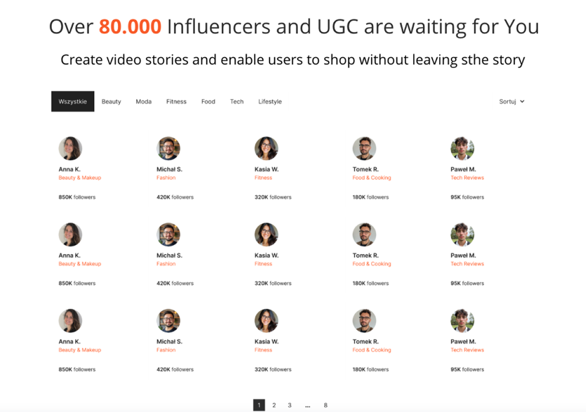Select Tomek R.'s avatar in the top row

click(364, 148)
